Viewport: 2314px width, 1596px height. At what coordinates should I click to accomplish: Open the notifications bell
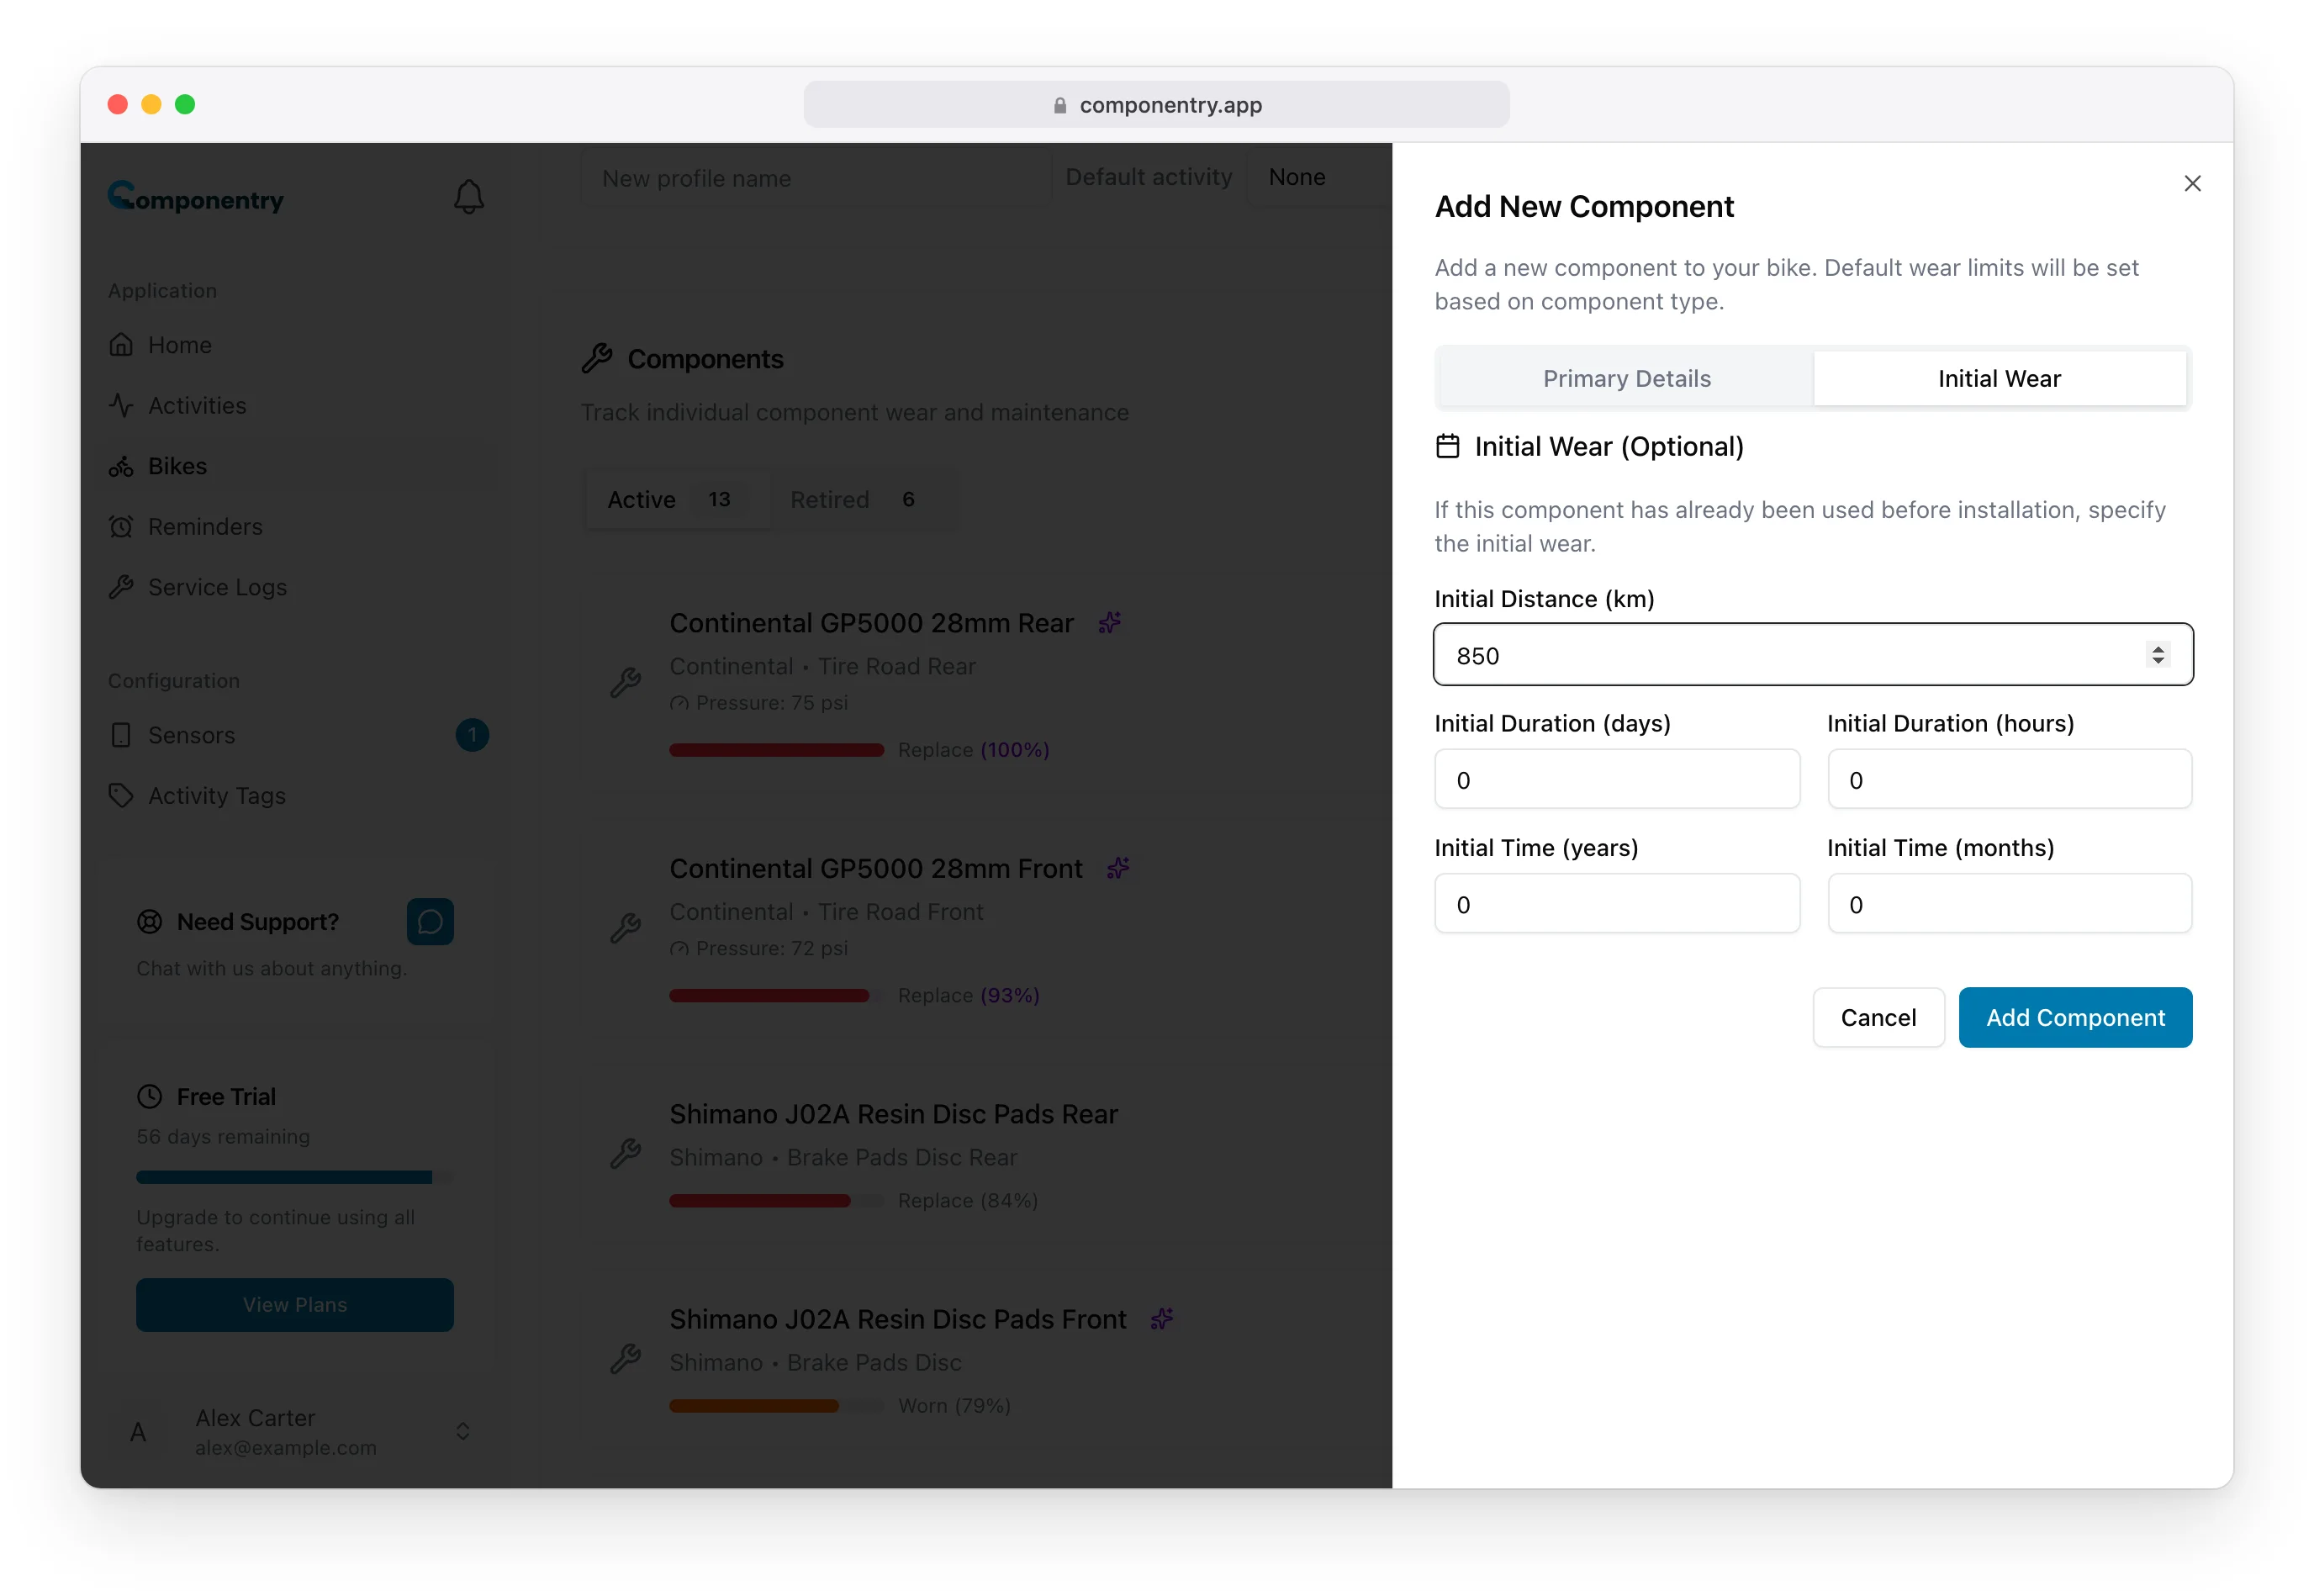tap(468, 196)
